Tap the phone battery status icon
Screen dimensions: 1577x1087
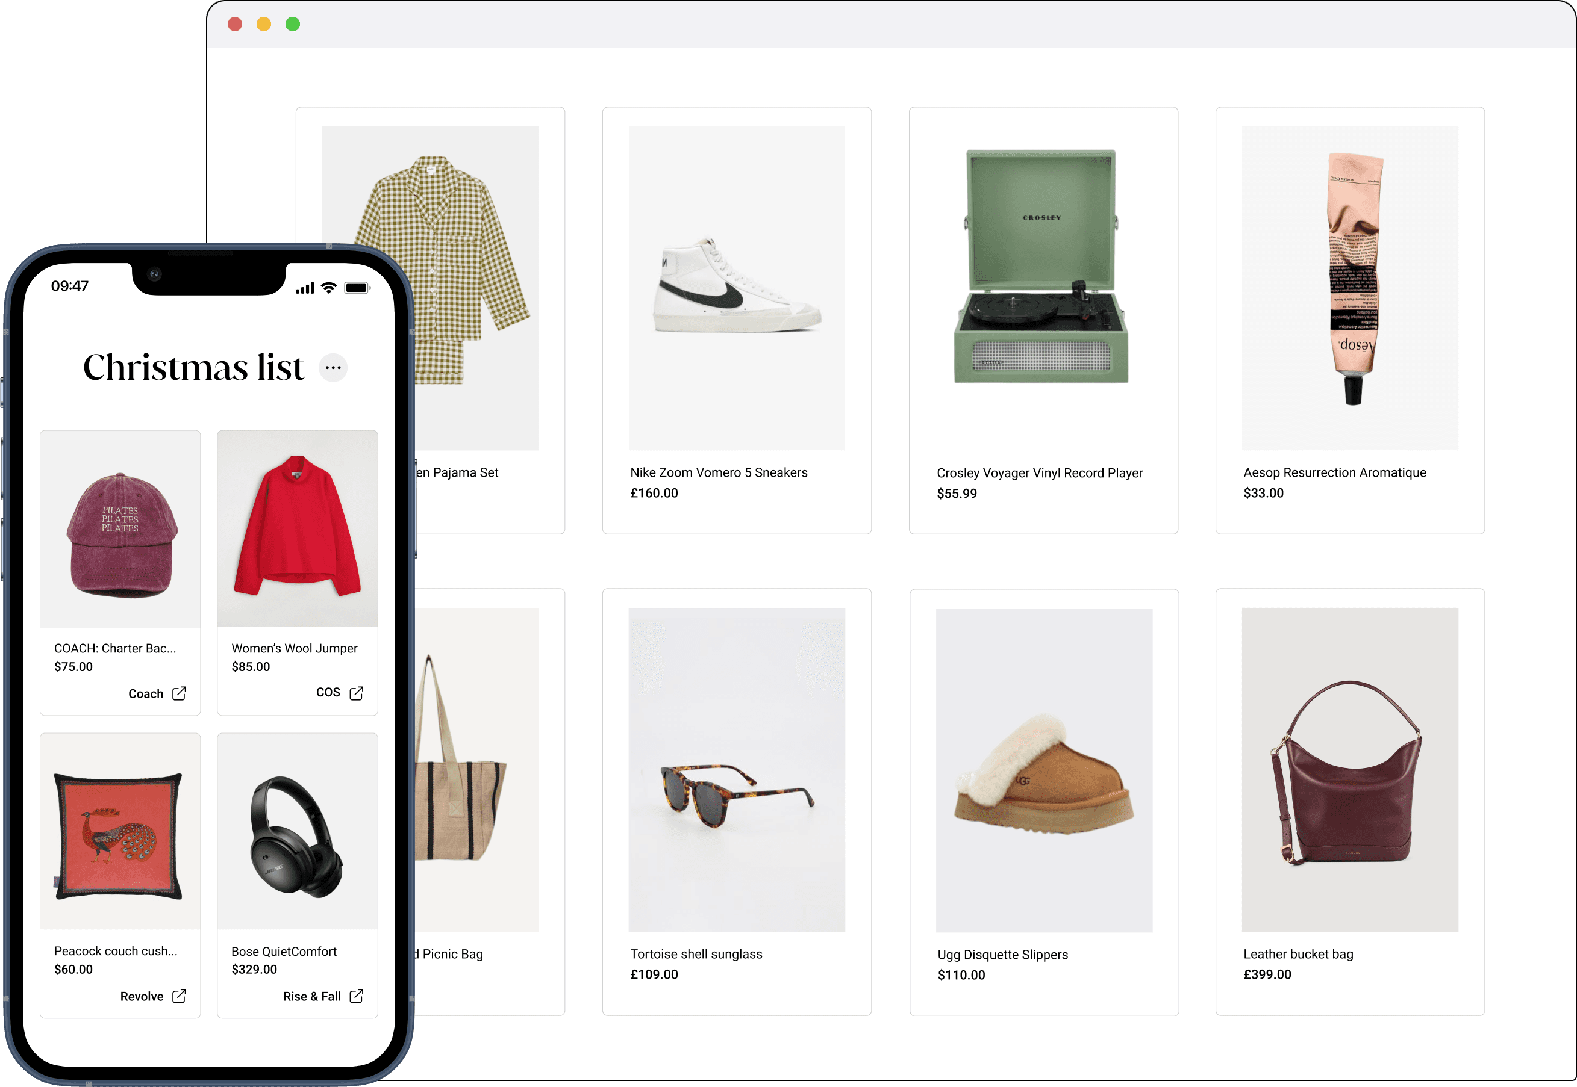357,288
